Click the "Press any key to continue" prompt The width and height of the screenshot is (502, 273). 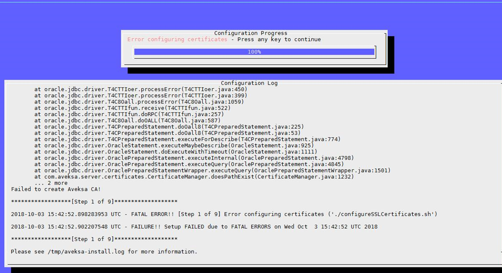click(279, 39)
